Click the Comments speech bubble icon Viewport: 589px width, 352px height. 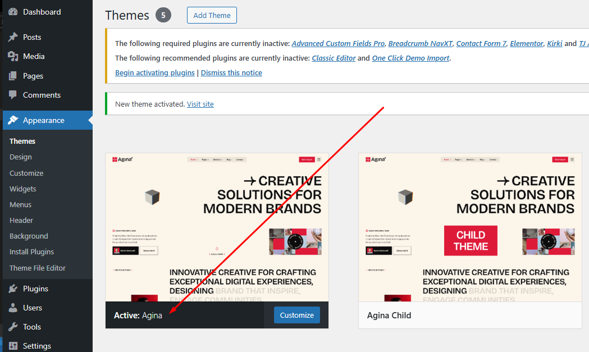pos(13,95)
